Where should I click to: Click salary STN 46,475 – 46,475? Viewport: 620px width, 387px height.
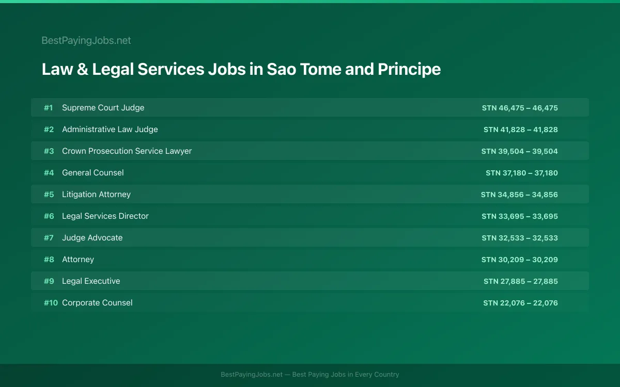click(520, 108)
